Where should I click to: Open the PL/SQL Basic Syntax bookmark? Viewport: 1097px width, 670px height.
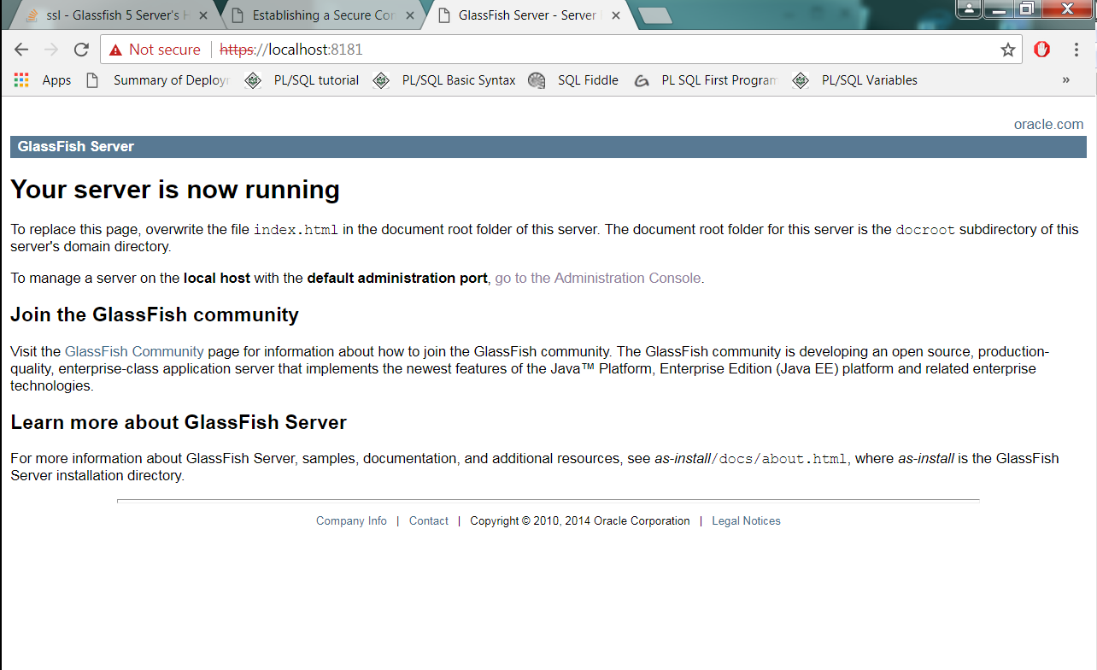(459, 80)
